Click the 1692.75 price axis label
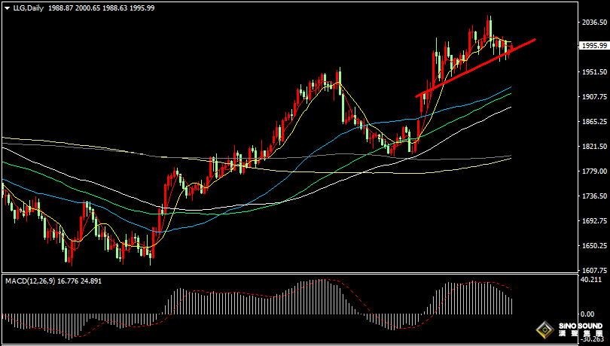Screen dimensions: 610x346 [x=594, y=221]
